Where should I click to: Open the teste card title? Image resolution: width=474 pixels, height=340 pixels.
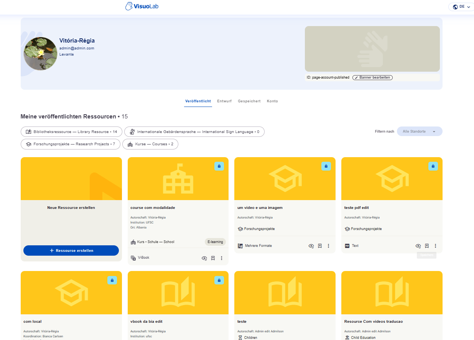tap(242, 322)
